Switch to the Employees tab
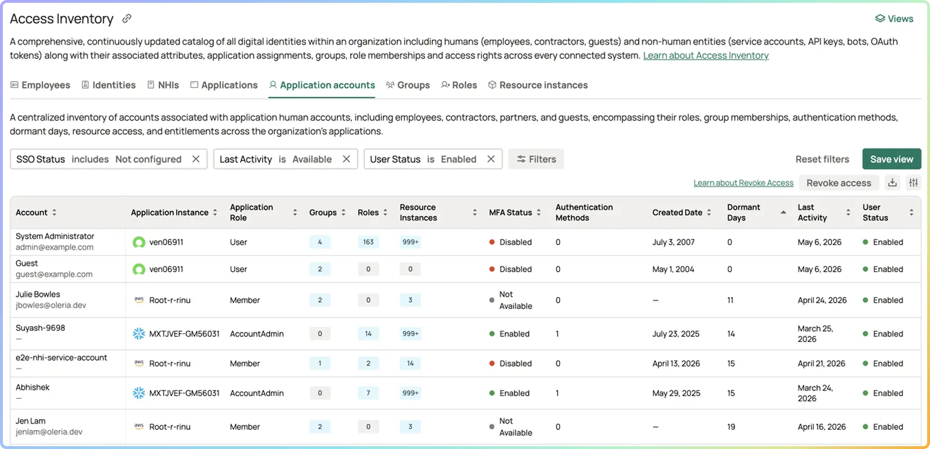 [x=40, y=85]
